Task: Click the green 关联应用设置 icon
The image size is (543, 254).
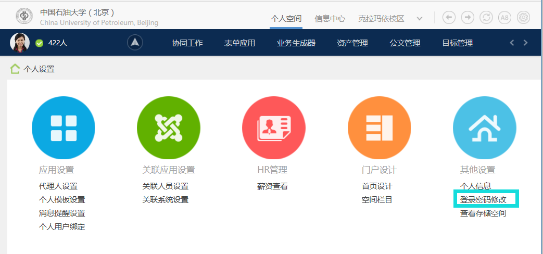Action: point(168,128)
